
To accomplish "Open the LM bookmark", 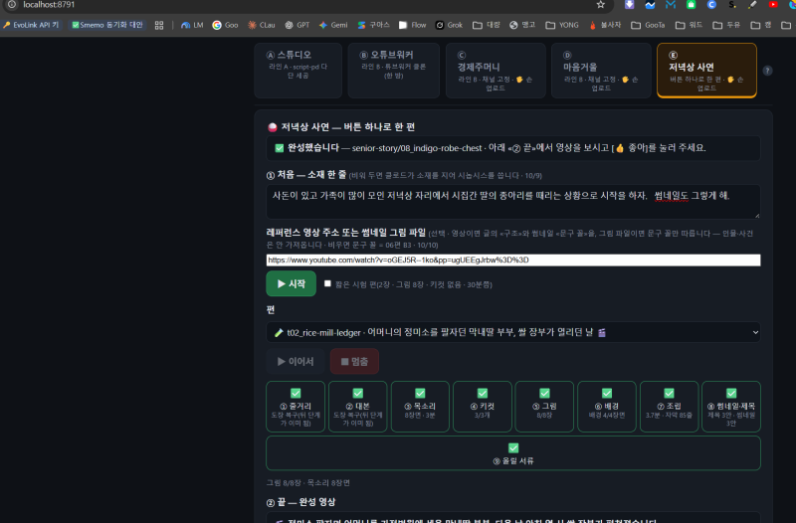I will 192,25.
